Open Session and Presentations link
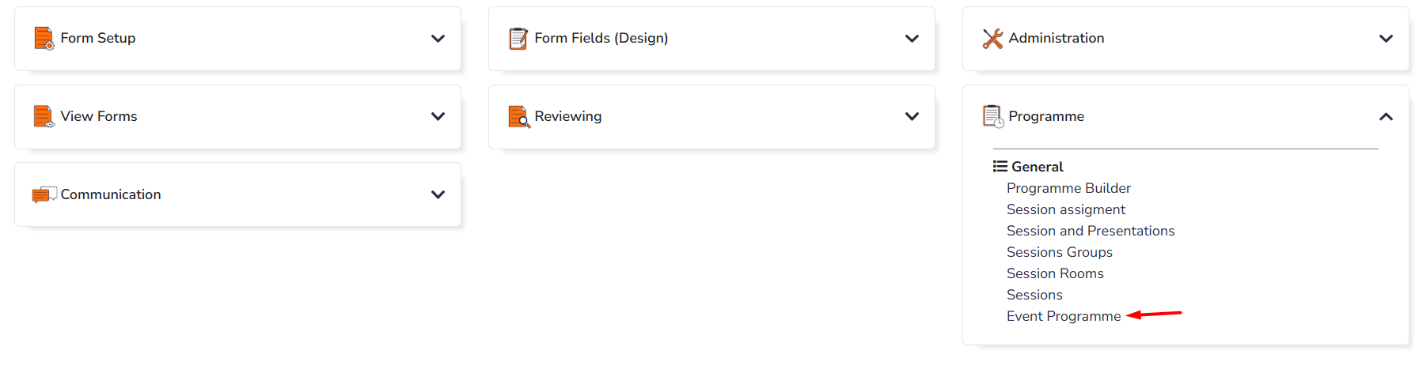 click(1091, 231)
